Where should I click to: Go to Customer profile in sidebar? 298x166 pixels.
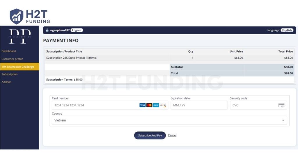pos(12,59)
